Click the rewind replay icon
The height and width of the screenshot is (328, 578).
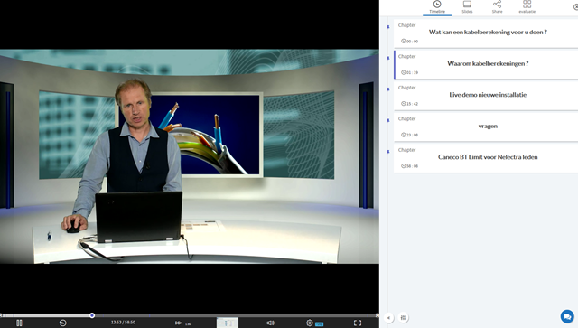tap(62, 323)
